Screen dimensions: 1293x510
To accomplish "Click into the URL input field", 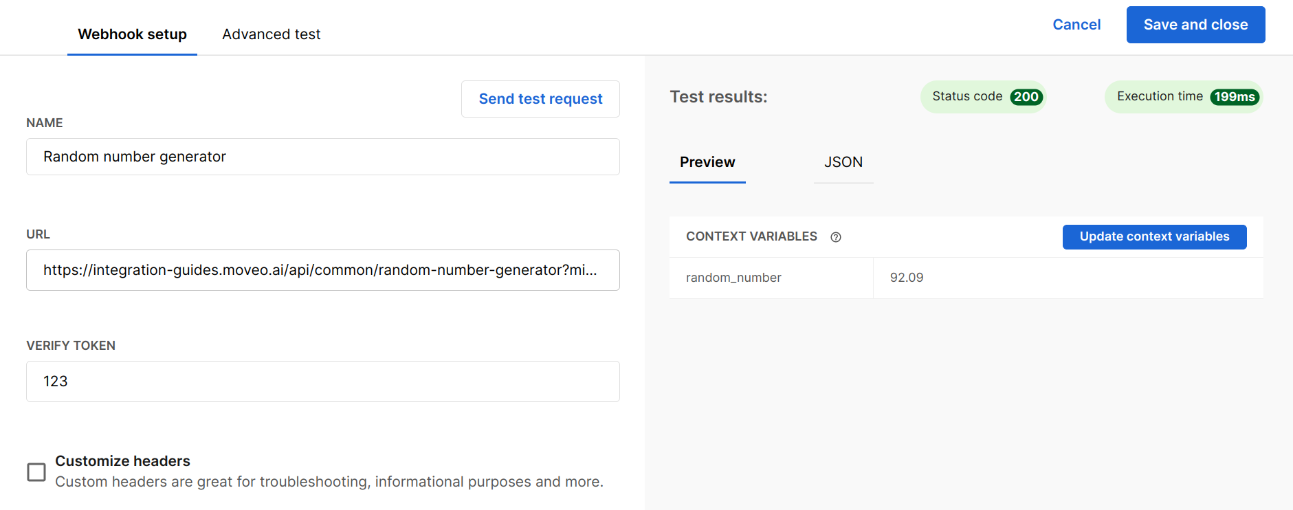I will pos(322,270).
